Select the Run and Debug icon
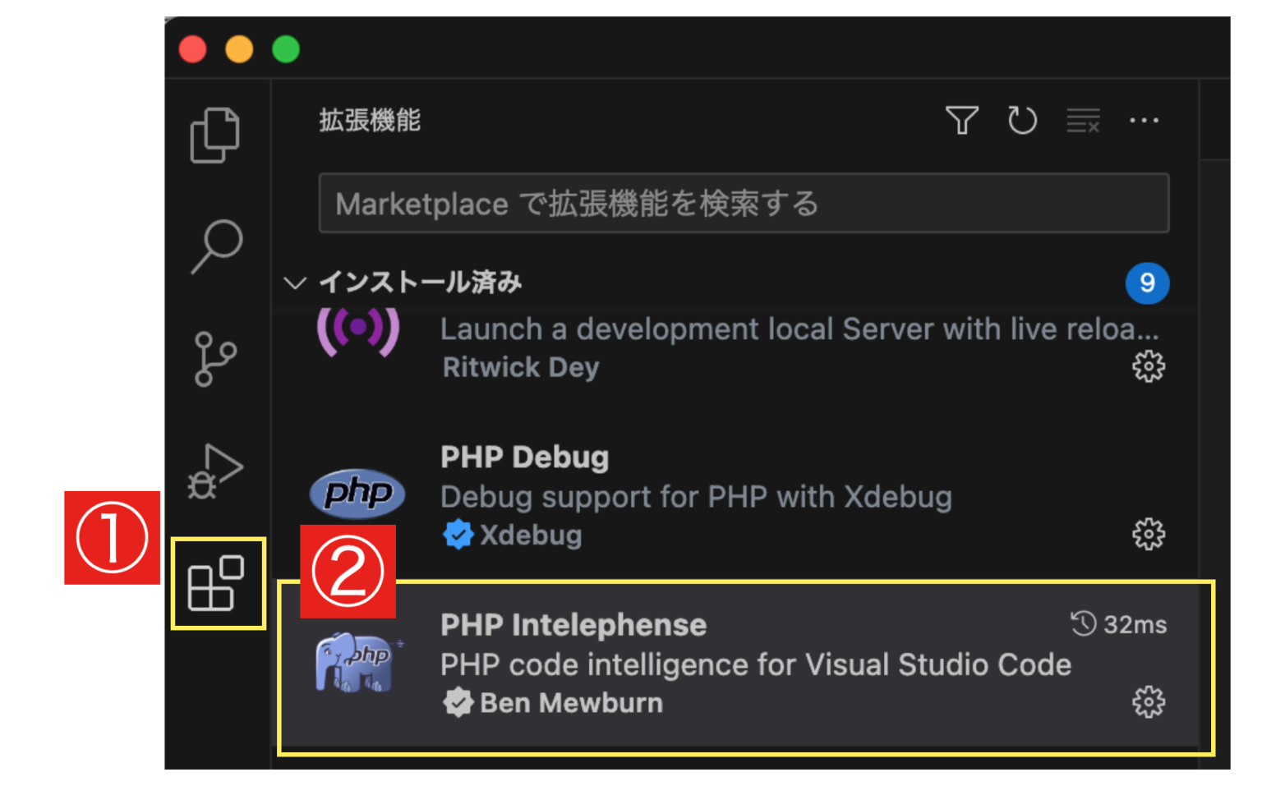The height and width of the screenshot is (786, 1262). [x=215, y=468]
